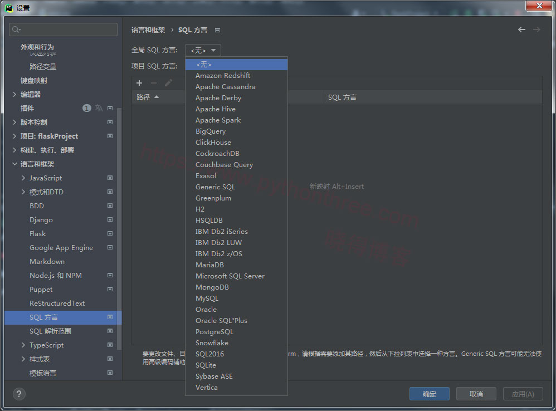Open the 键盘映射 settings page
Screen dimensions: 556x411
tap(33, 80)
